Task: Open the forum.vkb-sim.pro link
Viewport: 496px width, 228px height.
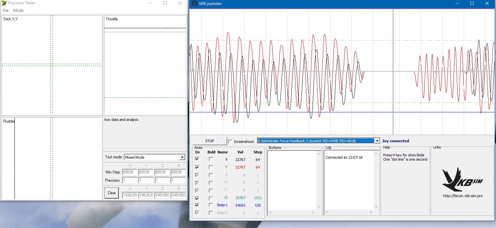Action: click(463, 196)
